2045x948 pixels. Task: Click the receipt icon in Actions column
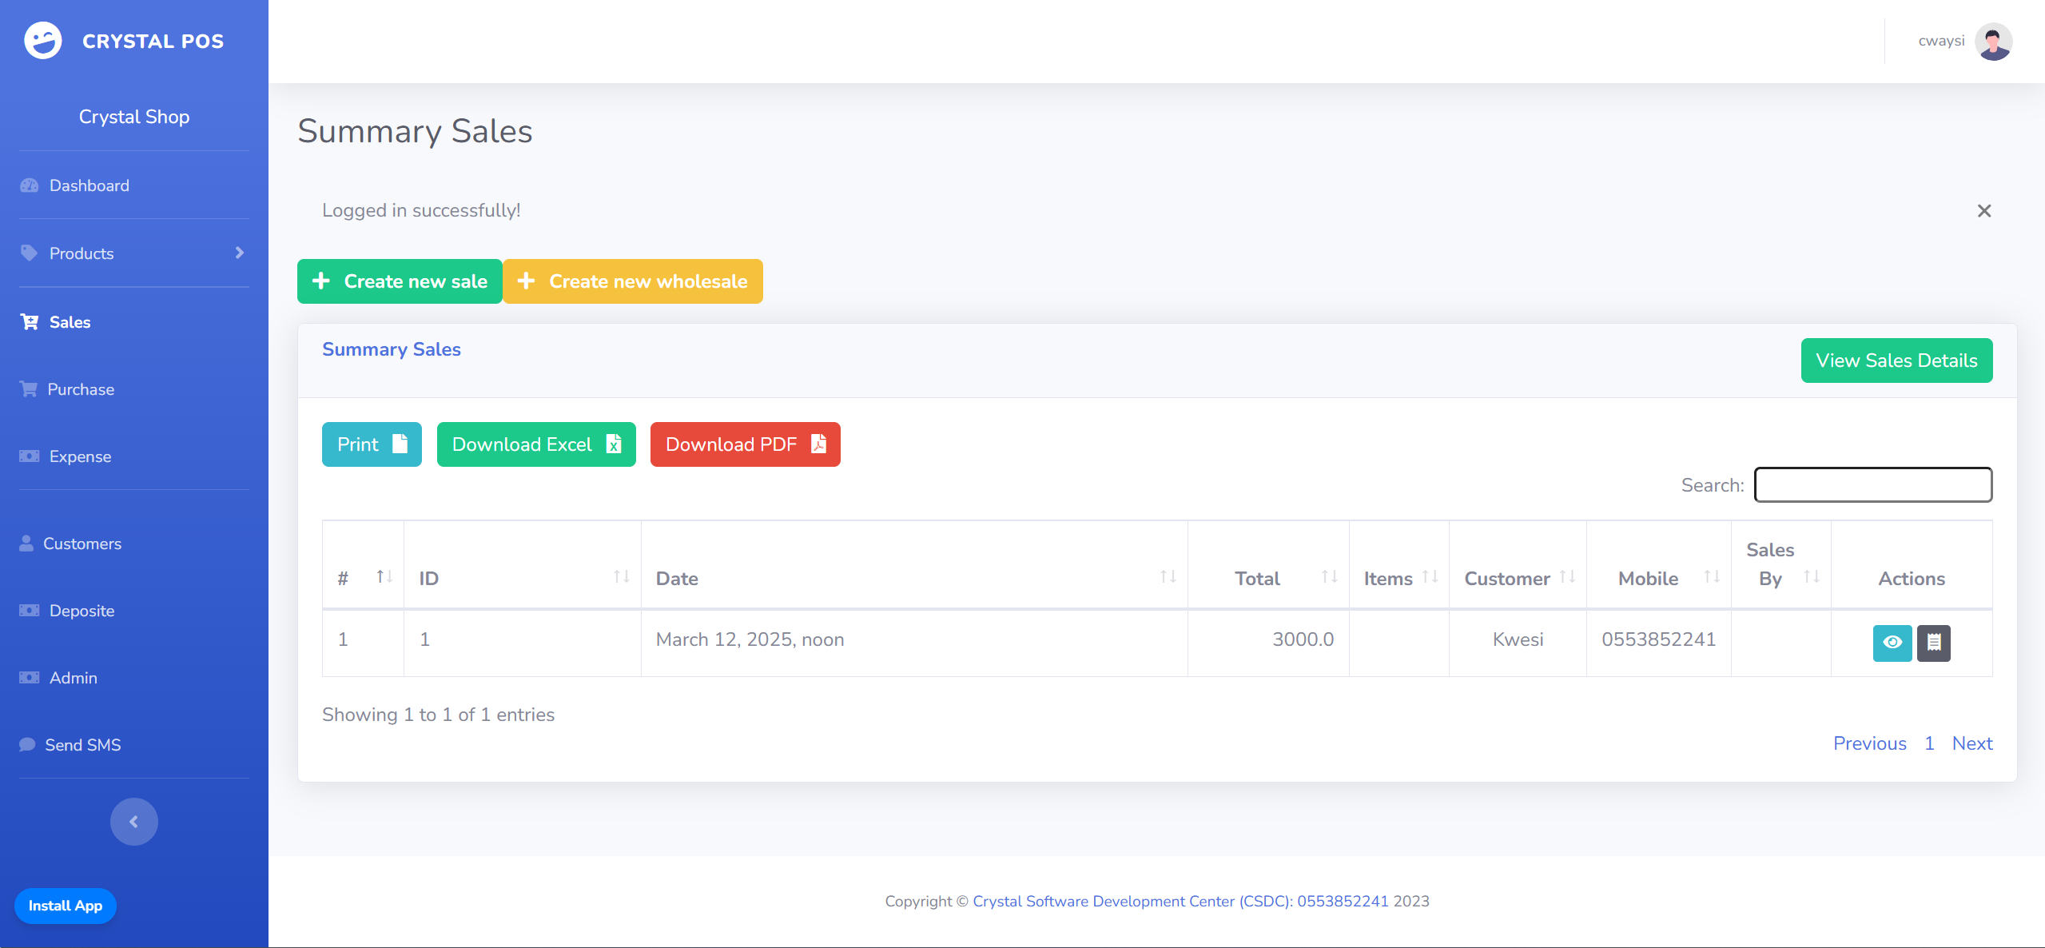(x=1933, y=643)
